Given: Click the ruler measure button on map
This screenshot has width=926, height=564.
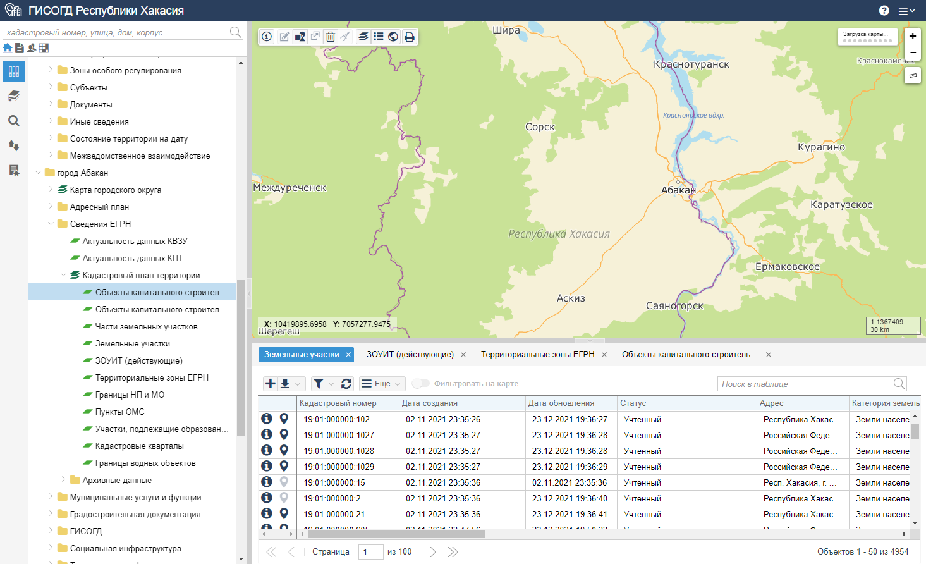Looking at the screenshot, I should (912, 76).
